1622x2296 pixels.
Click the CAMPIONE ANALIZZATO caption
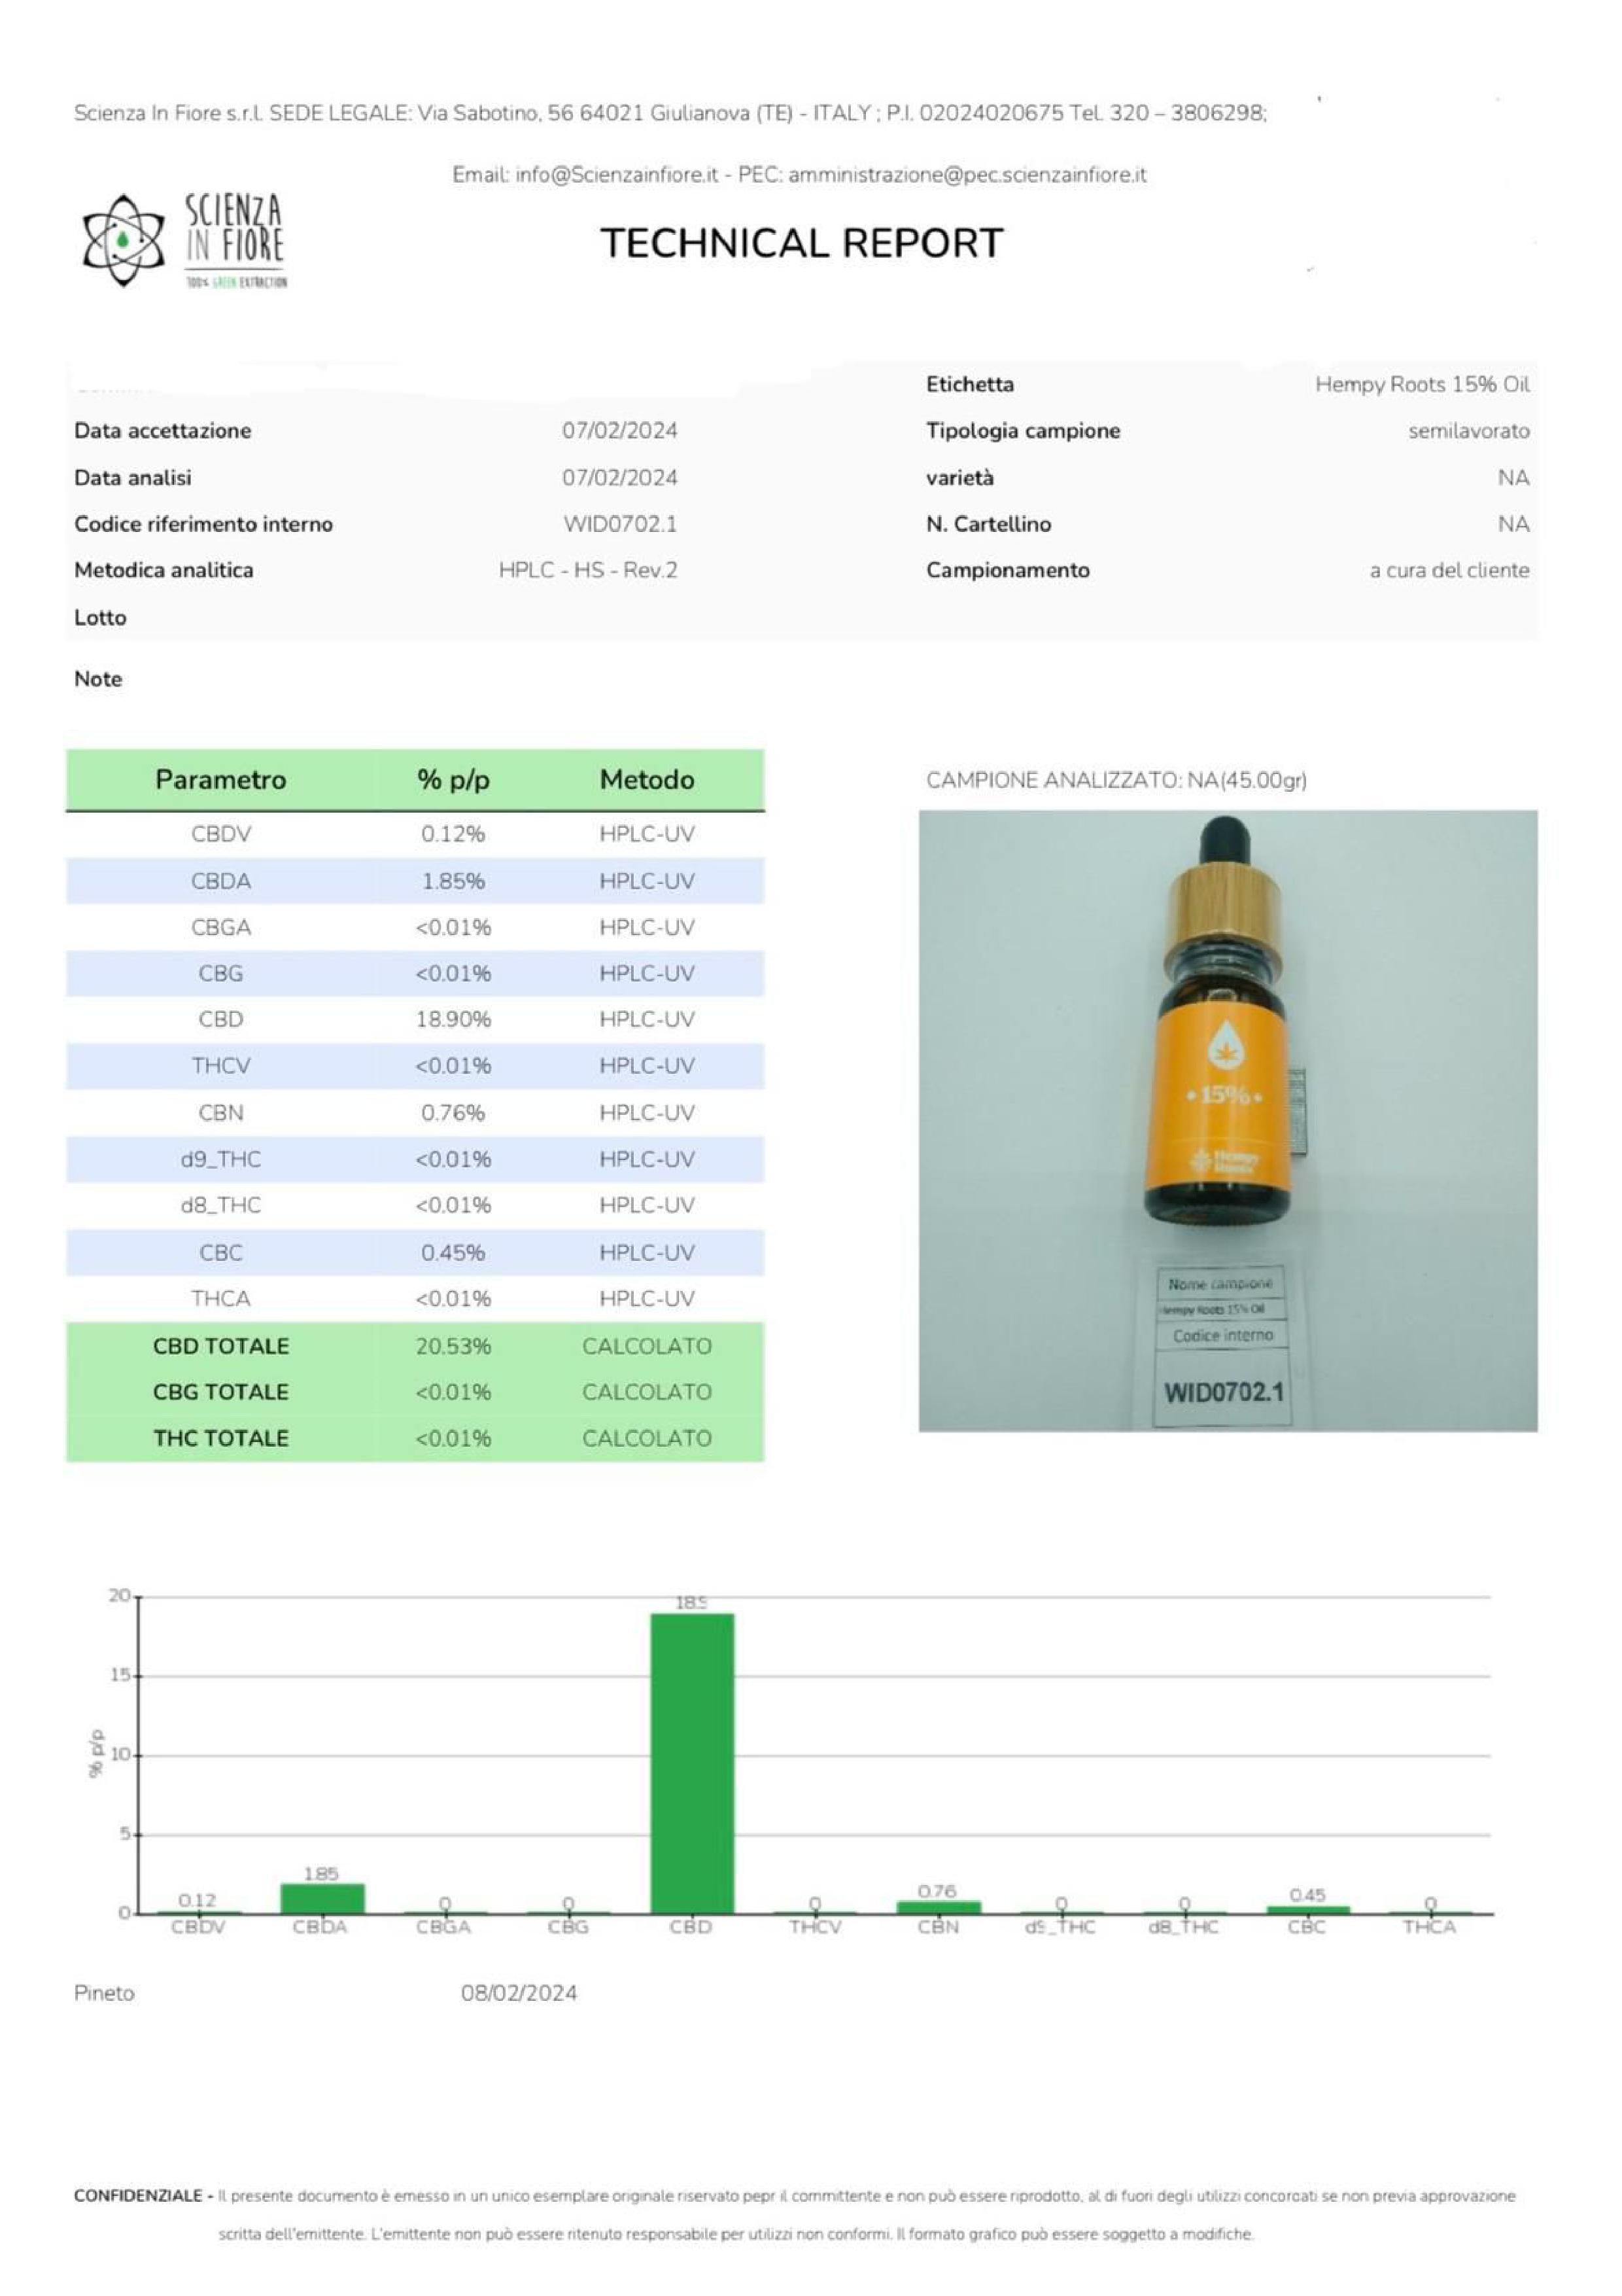pos(1115,780)
